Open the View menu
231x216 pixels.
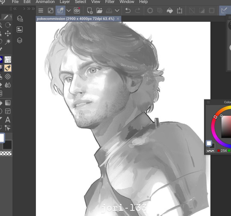[x=96, y=2]
